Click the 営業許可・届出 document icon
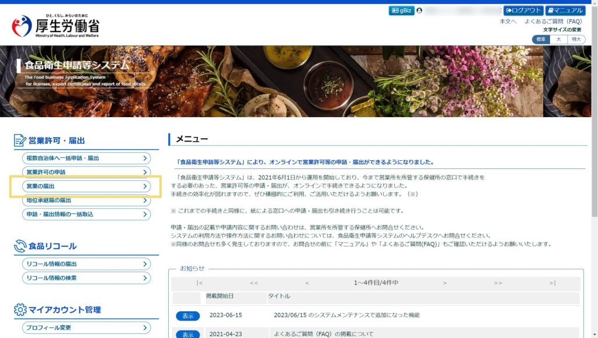 (20, 140)
